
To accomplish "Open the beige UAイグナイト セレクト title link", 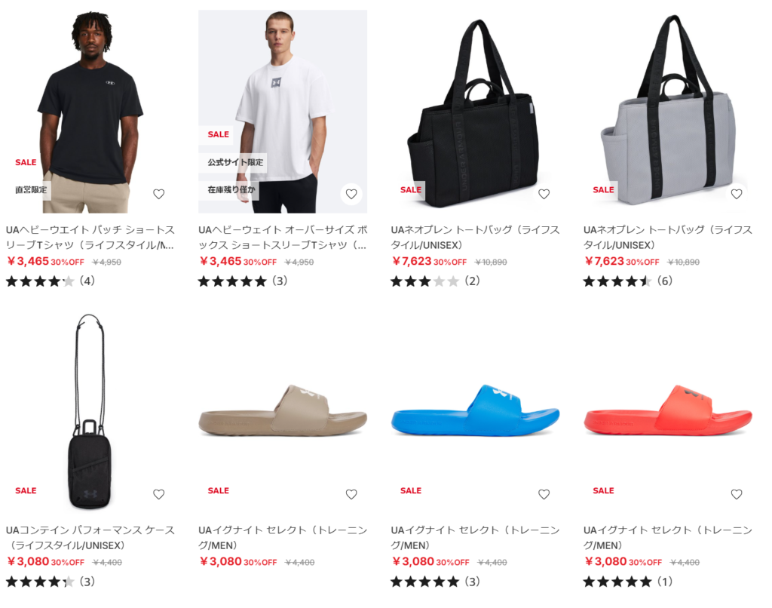I will tap(283, 538).
